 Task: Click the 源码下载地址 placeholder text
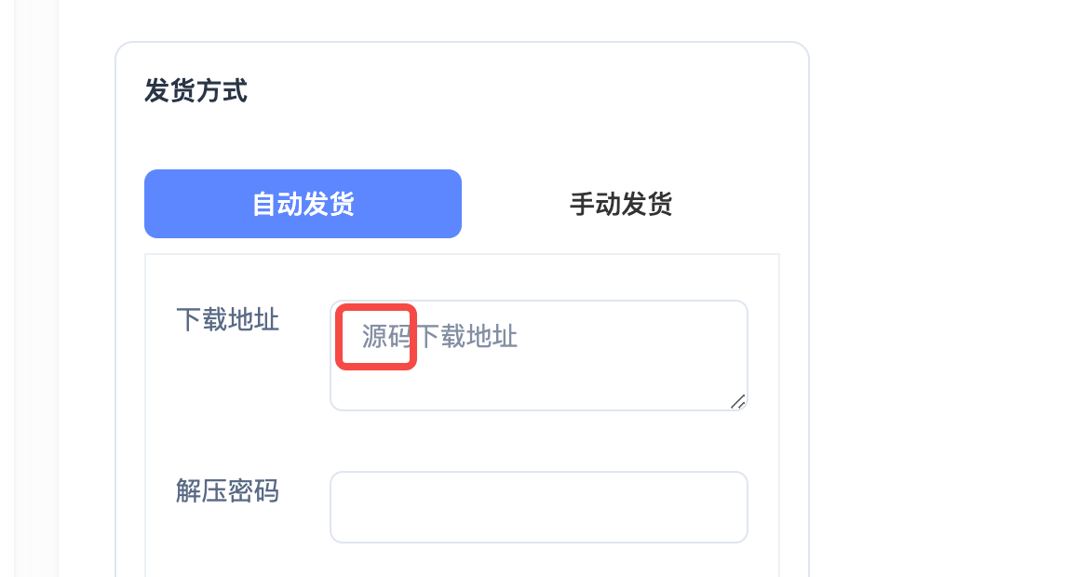click(439, 336)
